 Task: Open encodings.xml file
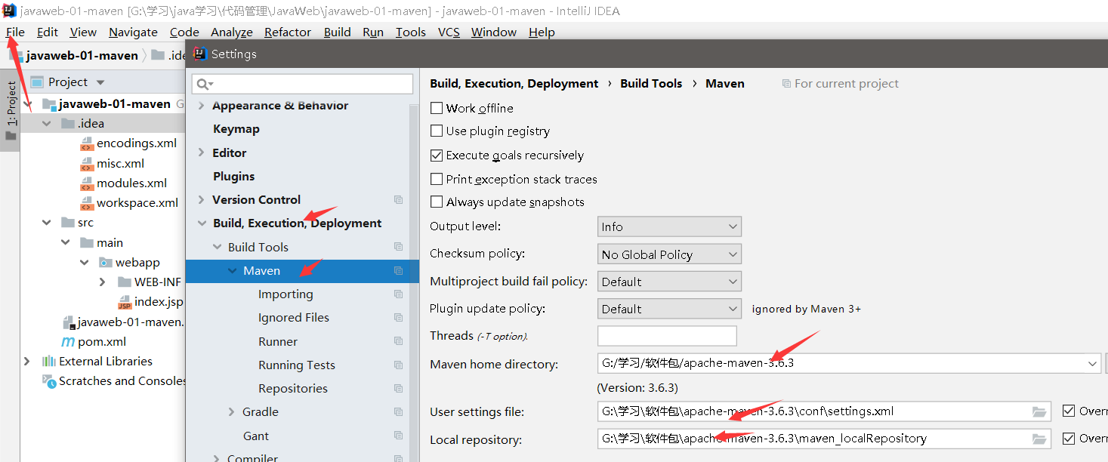point(137,143)
